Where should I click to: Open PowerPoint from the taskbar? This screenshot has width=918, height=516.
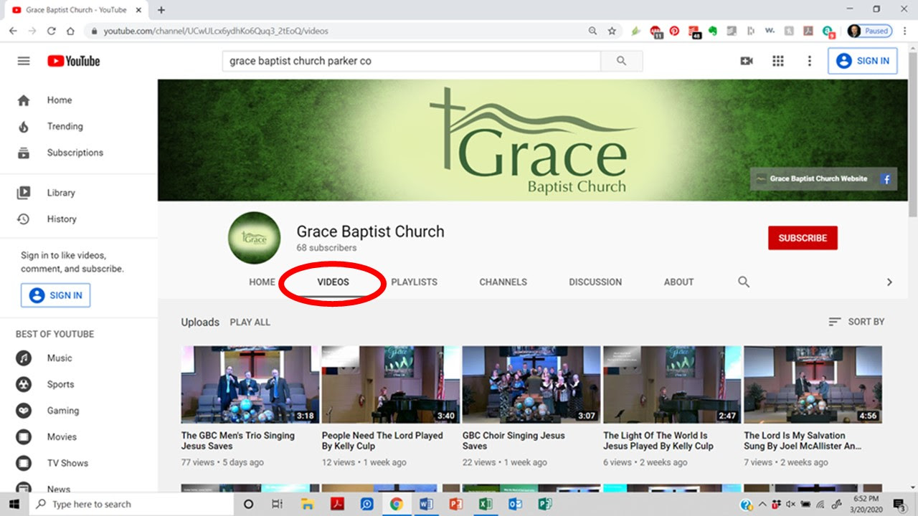tap(456, 504)
